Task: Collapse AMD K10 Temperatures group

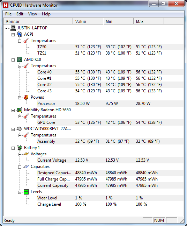Action: pyautogui.click(x=20, y=66)
